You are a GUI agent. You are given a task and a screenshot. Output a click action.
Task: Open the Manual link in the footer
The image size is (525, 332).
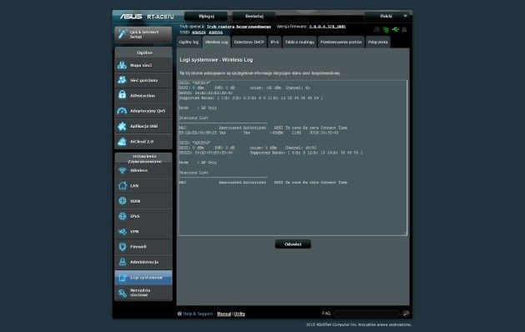click(x=224, y=314)
